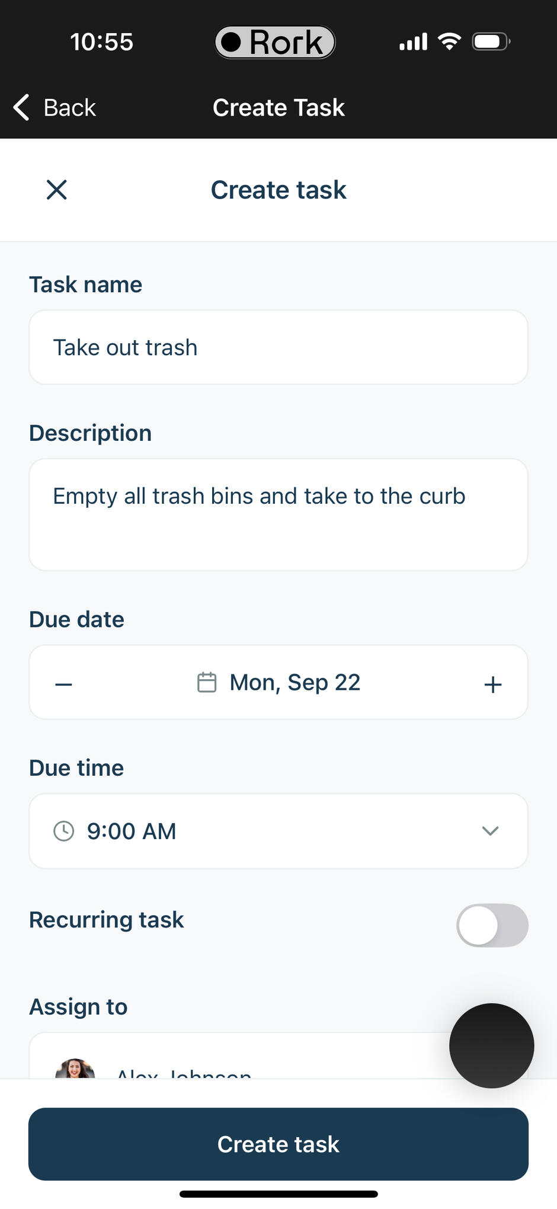The height and width of the screenshot is (1209, 557).
Task: Tap the Wi-Fi status icon
Action: pyautogui.click(x=449, y=41)
